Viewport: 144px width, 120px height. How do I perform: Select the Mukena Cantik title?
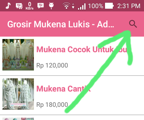point(64,89)
